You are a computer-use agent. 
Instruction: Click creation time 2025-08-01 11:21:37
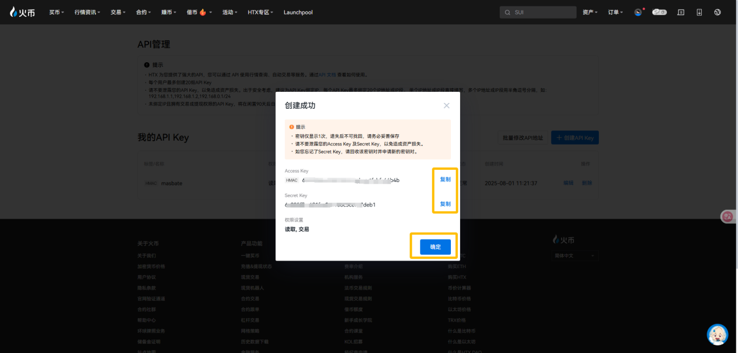[511, 183]
